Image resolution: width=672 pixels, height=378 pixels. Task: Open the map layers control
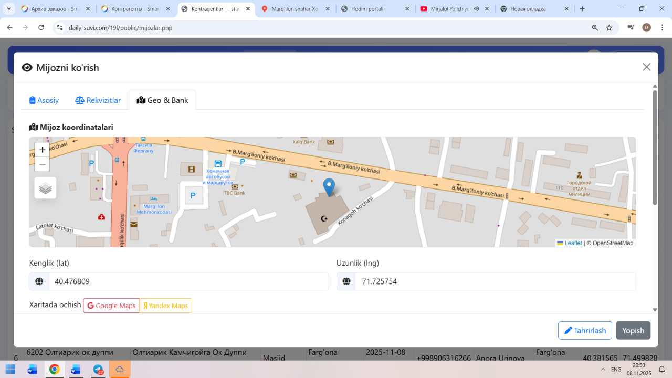tap(46, 188)
